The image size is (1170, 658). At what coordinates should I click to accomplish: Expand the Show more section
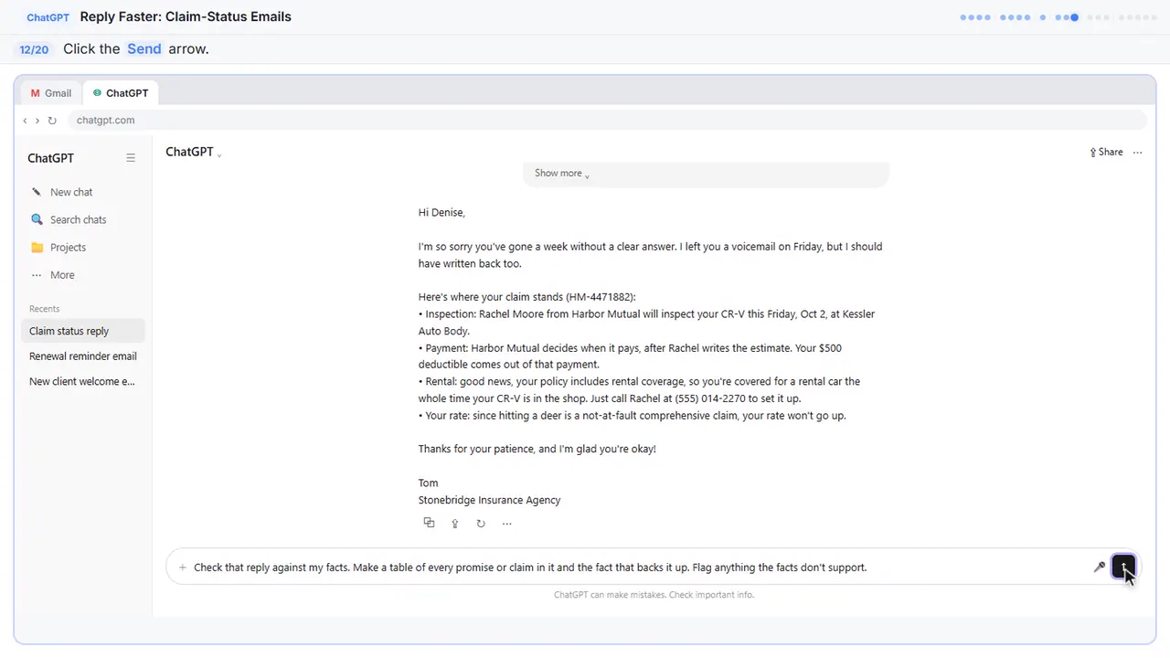tap(562, 174)
